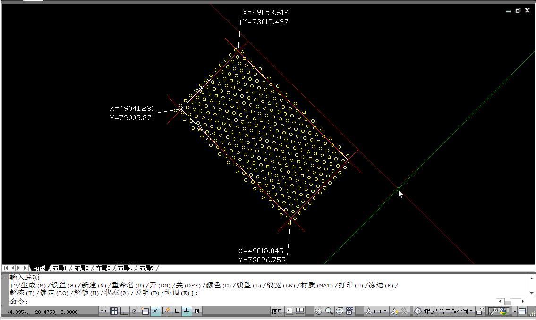Screen dimensions: 536x320
Task: Open Quick View Layouts icon
Action: click(x=289, y=311)
